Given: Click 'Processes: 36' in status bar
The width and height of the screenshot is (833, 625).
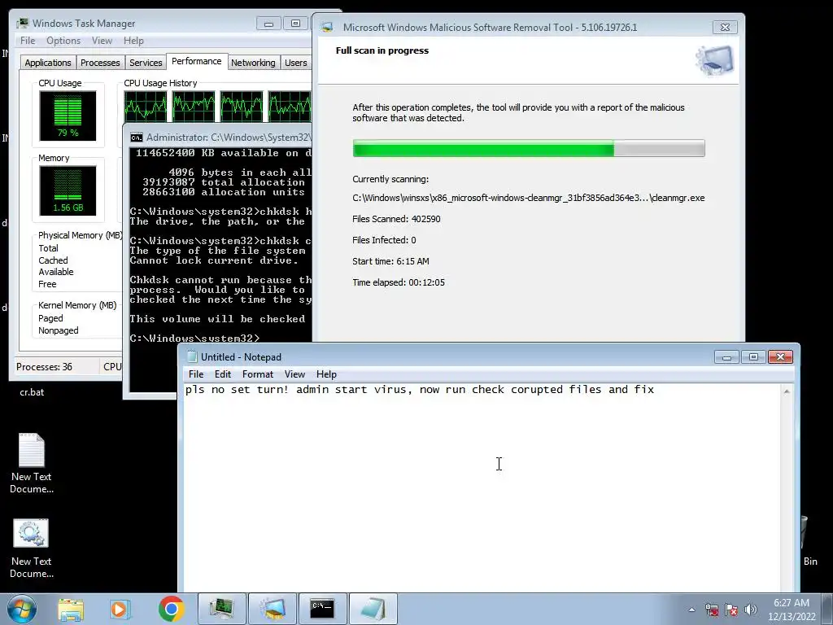Looking at the screenshot, I should (x=44, y=367).
